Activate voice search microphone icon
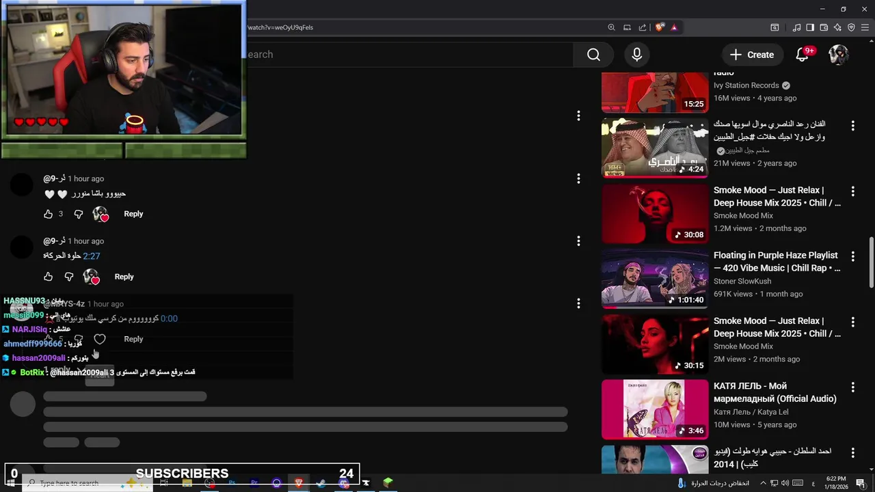The width and height of the screenshot is (875, 492). point(637,55)
